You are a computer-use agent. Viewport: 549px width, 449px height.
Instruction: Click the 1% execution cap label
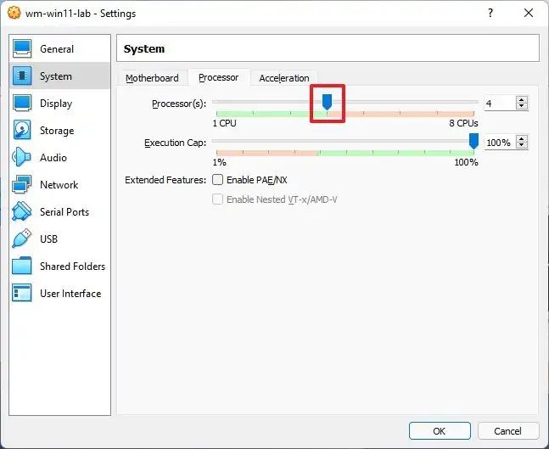pos(220,162)
